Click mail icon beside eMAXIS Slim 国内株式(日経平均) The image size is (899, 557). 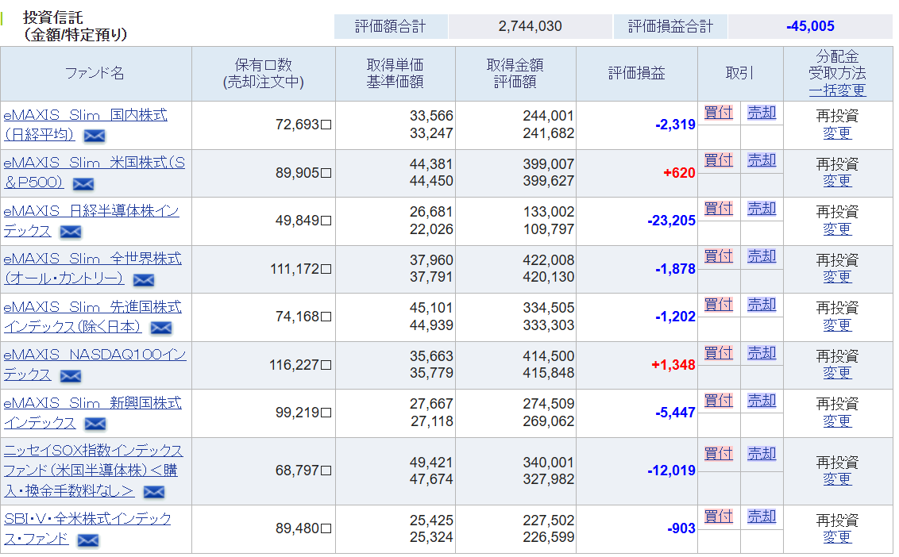click(x=95, y=136)
